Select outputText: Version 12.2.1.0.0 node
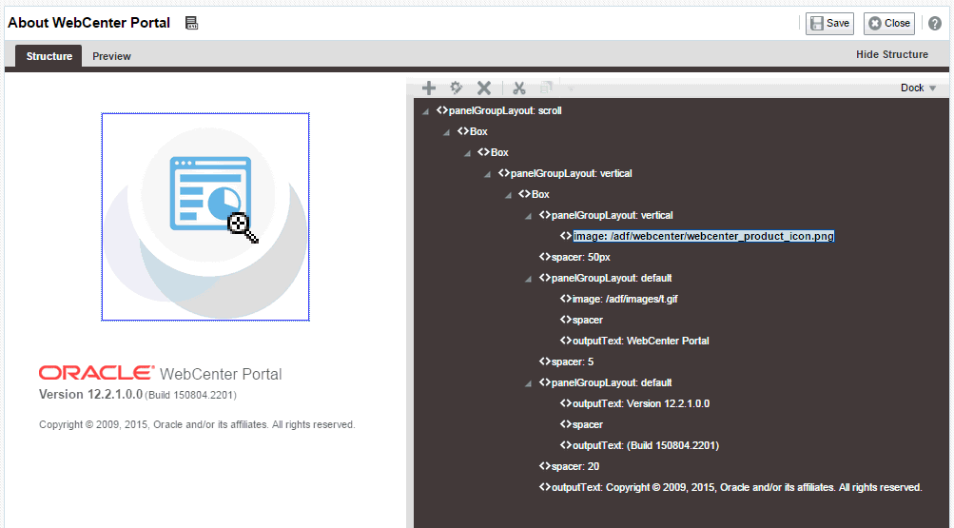Viewport: 954px width, 528px height. point(641,403)
